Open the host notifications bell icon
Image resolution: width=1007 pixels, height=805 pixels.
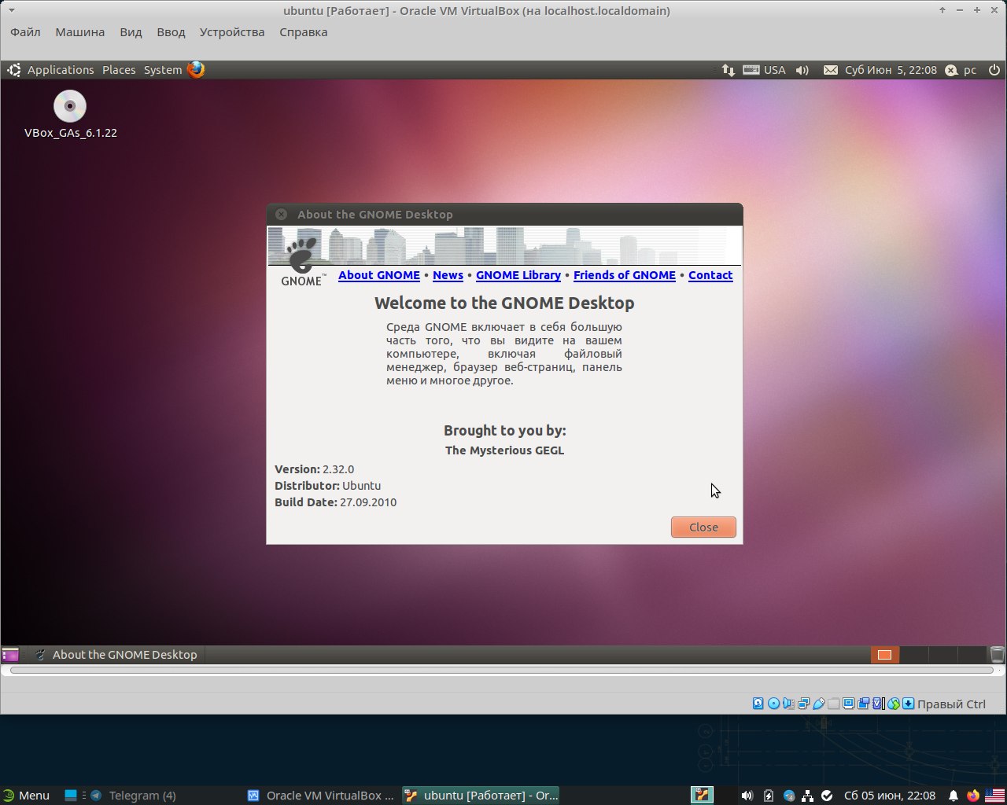click(x=954, y=796)
